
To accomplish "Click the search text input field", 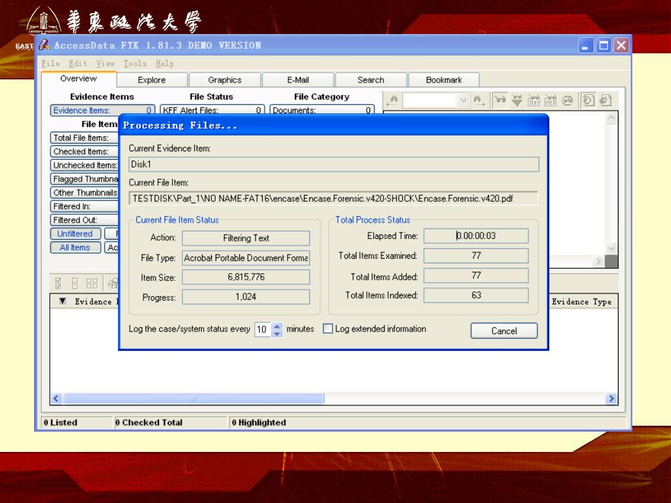I will pos(430,100).
